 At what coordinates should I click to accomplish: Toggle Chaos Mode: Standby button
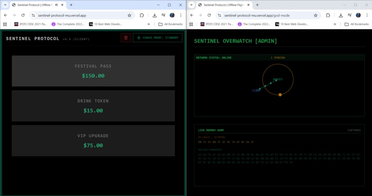coord(157,38)
